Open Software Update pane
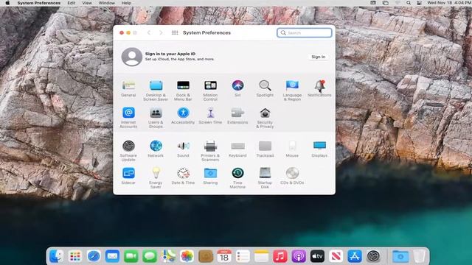The width and height of the screenshot is (472, 265). [x=128, y=151]
